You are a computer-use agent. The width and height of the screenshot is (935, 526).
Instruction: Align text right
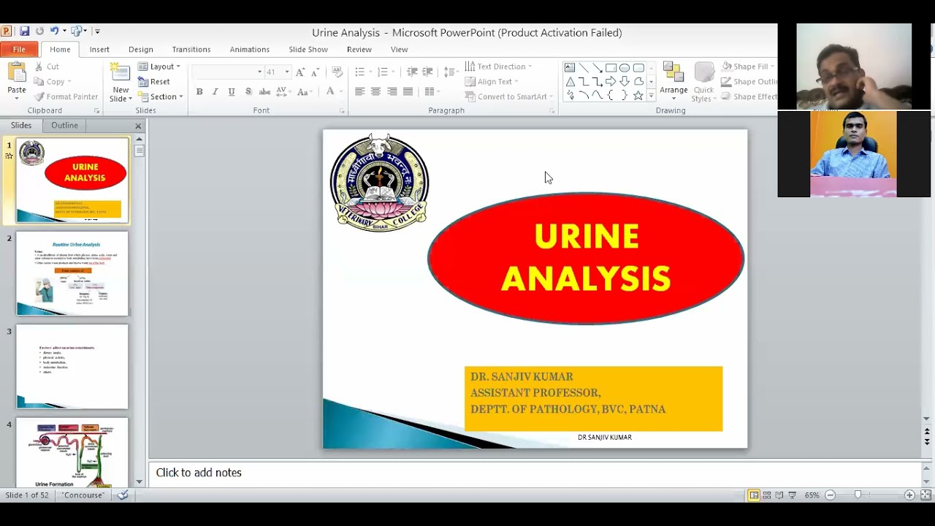(x=392, y=91)
